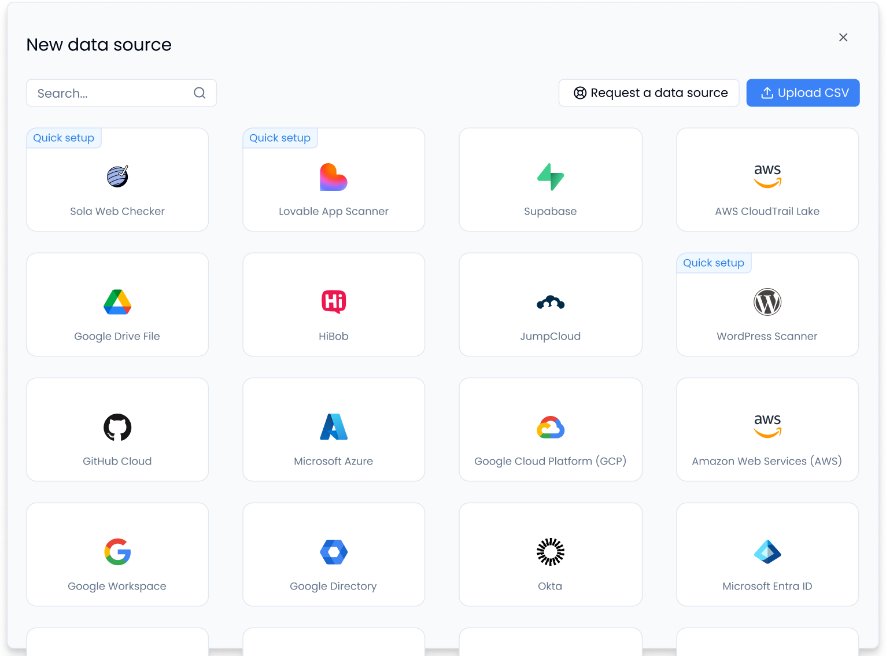Click the Google Cloud Platform logo
886x656 pixels.
tap(550, 427)
